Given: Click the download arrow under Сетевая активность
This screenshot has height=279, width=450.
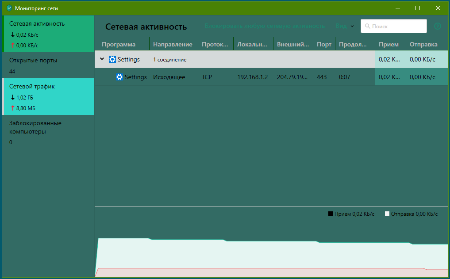Looking at the screenshot, I should 13,34.
